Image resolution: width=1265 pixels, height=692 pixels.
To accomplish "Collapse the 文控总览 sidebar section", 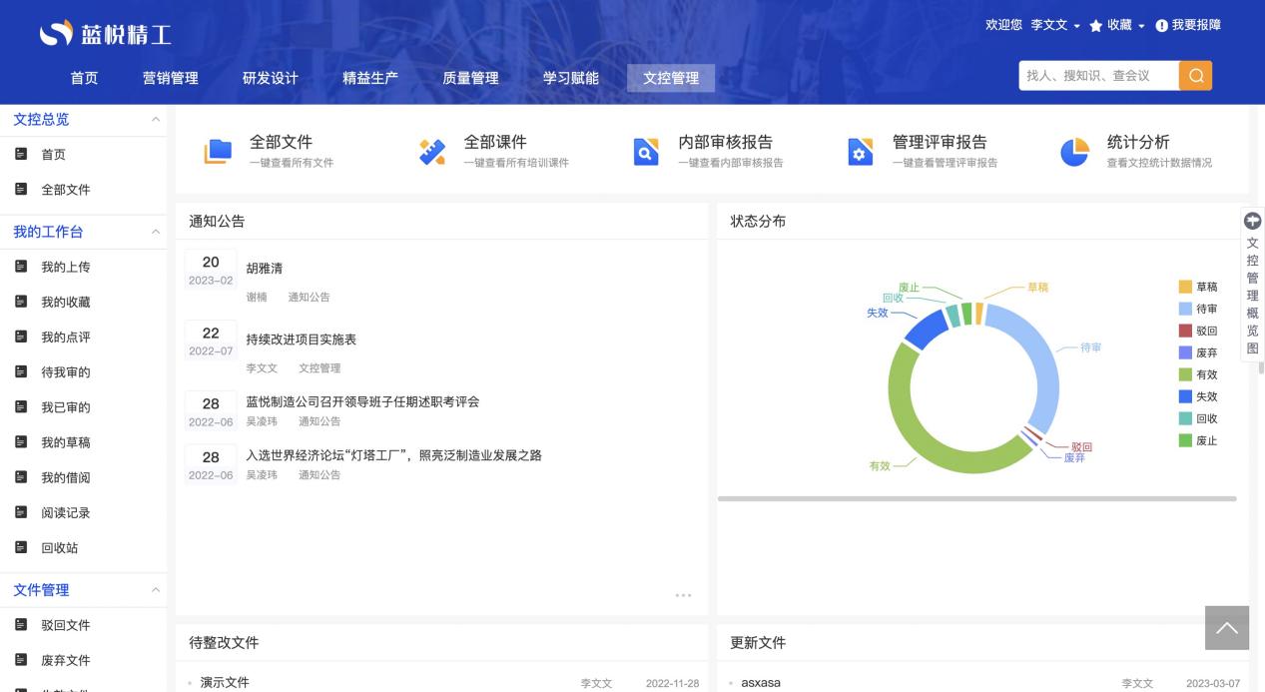I will 156,119.
